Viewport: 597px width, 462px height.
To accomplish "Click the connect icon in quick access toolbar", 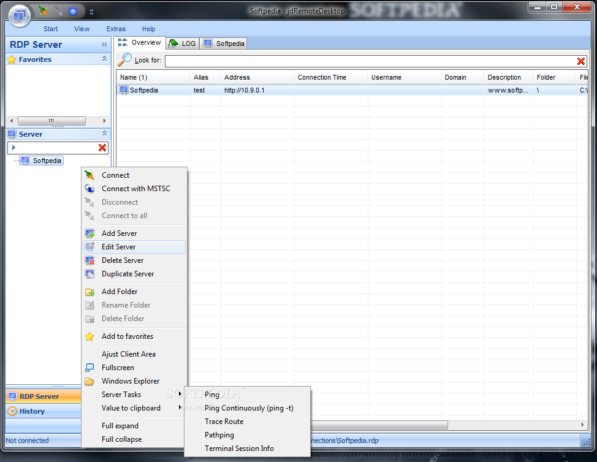I will [44, 11].
